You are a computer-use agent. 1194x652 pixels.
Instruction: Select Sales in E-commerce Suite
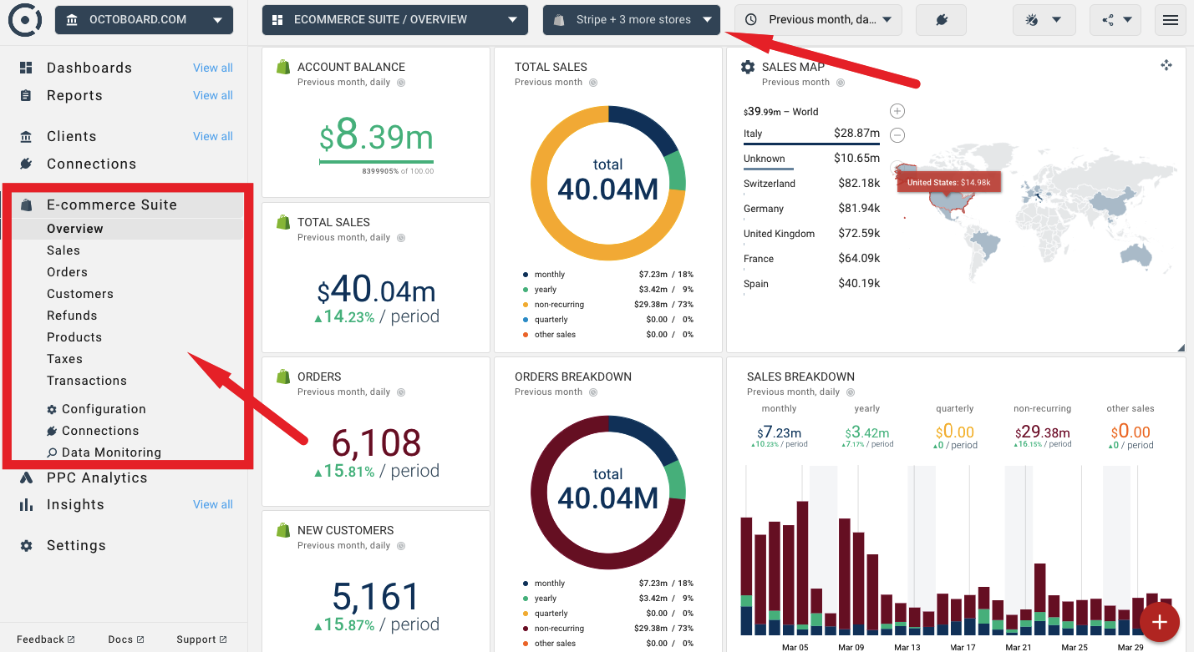64,250
